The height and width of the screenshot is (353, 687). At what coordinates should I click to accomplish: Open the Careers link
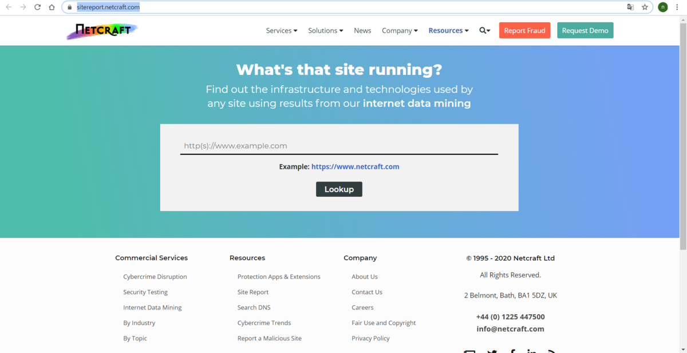coord(362,307)
